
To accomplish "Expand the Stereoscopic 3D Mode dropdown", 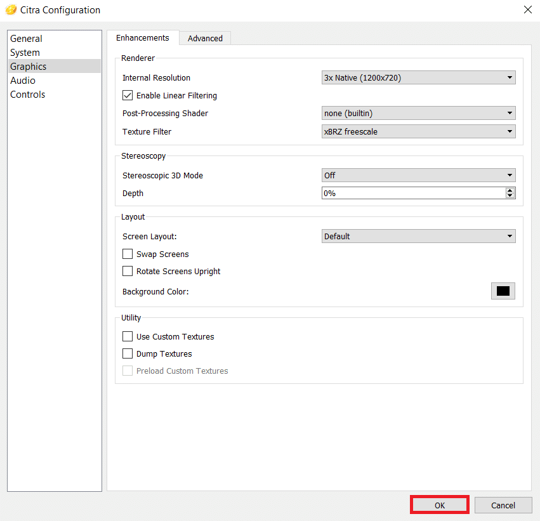I will point(418,176).
